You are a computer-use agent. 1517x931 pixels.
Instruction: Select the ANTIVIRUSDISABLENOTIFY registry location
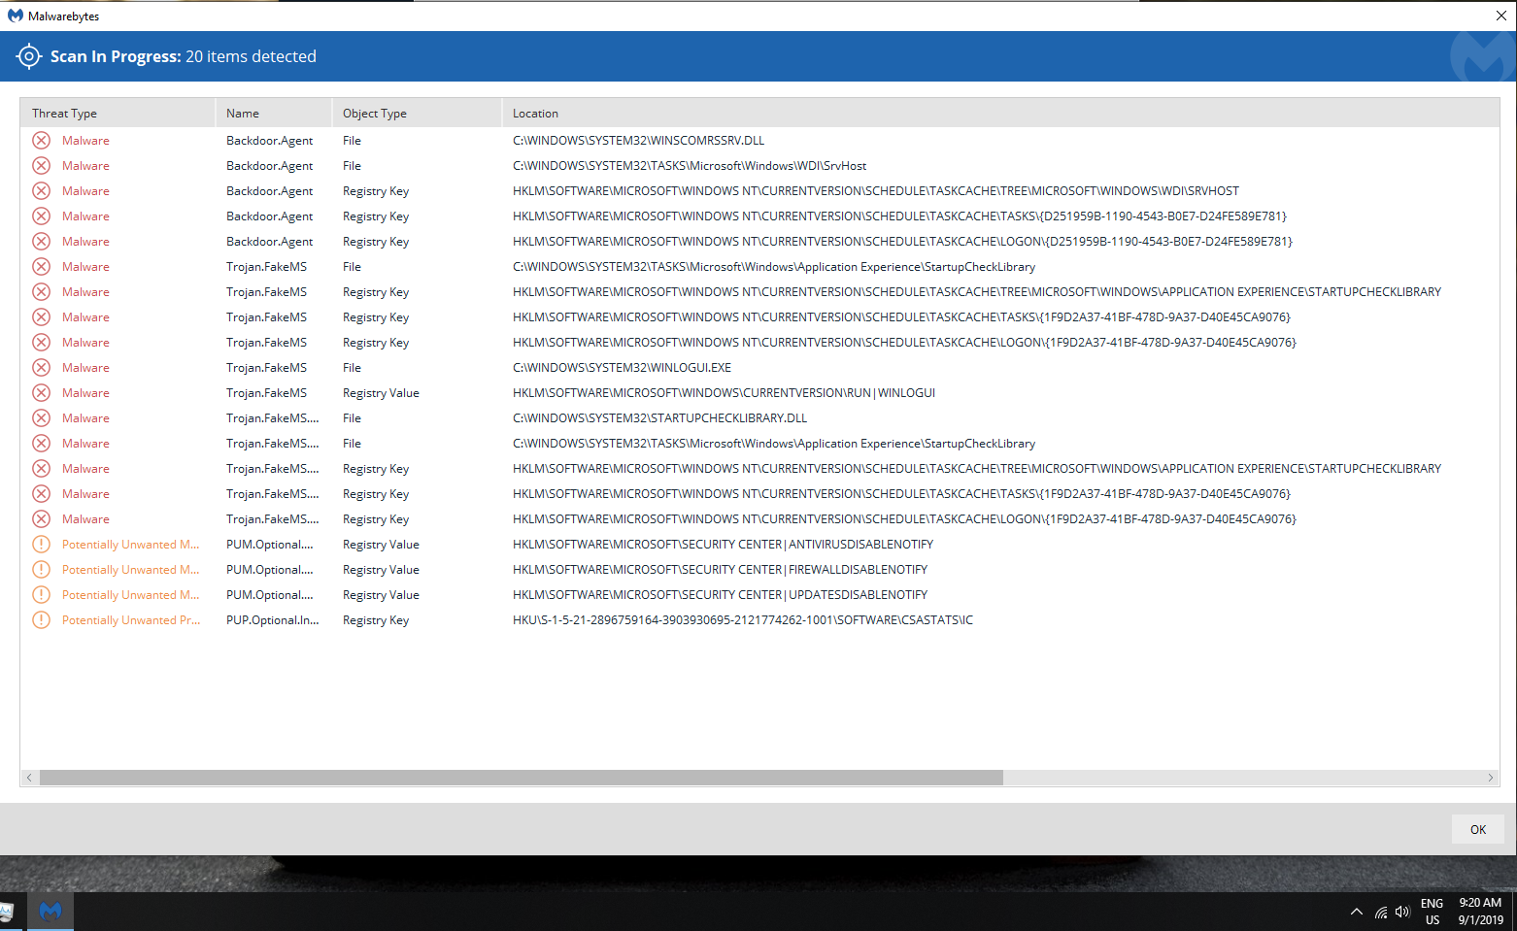click(x=723, y=545)
